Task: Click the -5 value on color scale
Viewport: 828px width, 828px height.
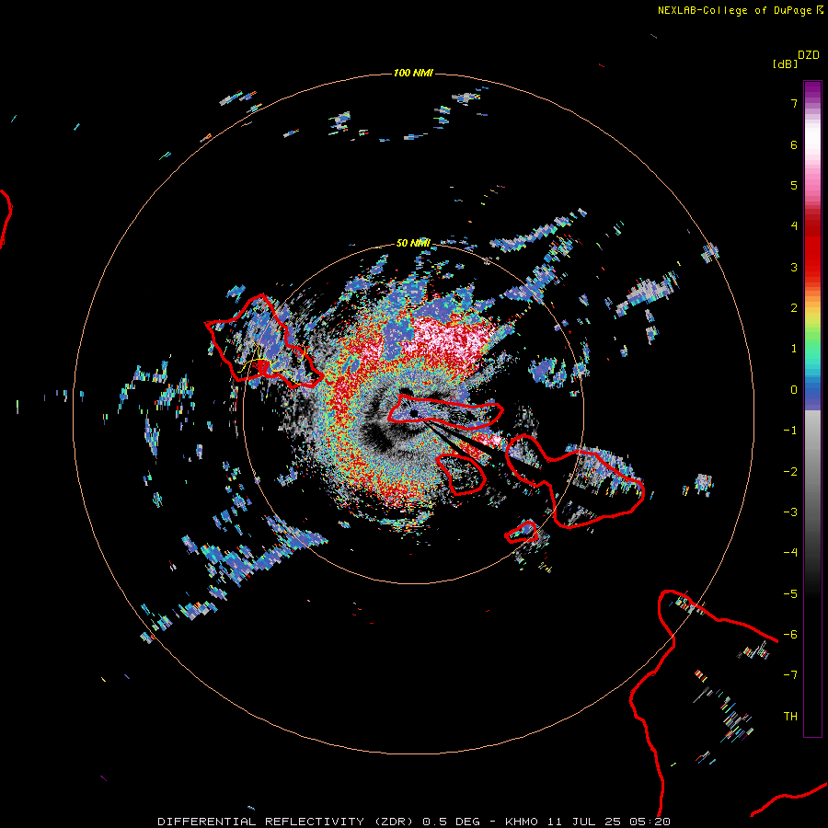Action: click(790, 594)
